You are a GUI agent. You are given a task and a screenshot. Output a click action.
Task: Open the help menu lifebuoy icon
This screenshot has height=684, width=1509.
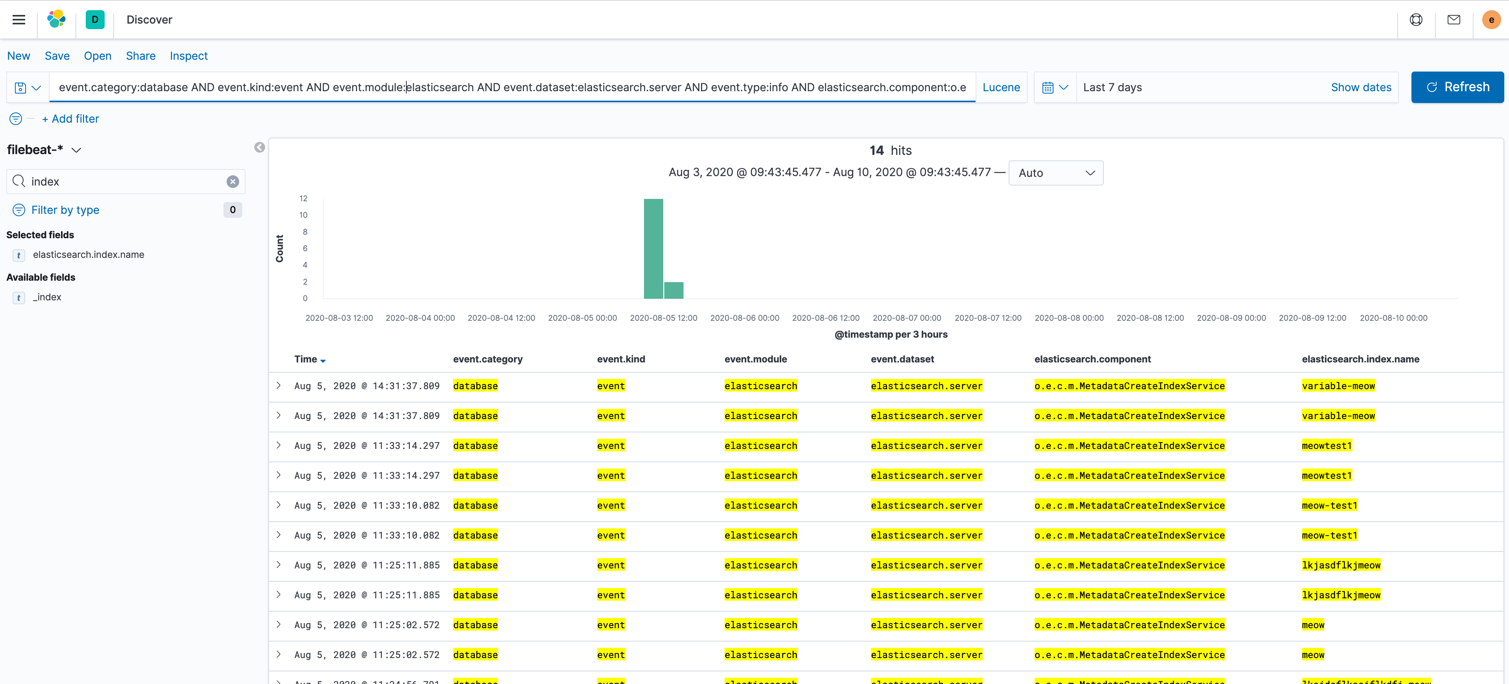(1416, 19)
